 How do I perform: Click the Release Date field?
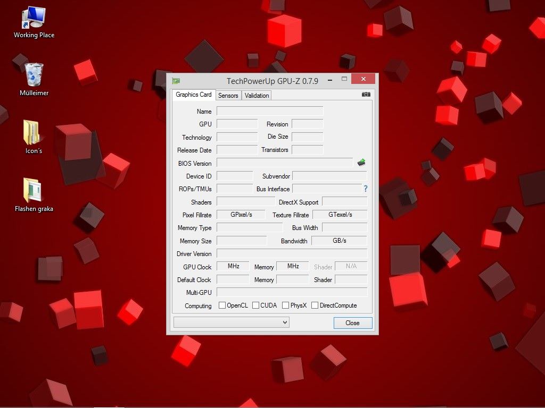coord(237,149)
